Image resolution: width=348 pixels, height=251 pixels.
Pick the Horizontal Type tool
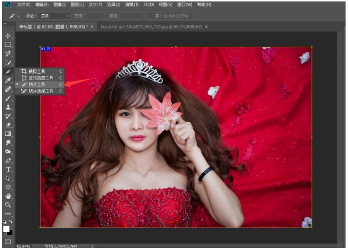(8, 169)
